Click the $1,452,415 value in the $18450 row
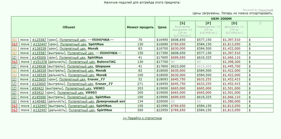Screen dimensions: 281x139 [x=231, y=84]
